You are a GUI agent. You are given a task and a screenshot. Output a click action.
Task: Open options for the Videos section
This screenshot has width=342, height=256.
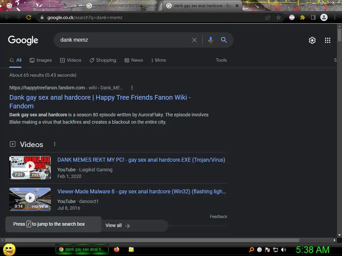(x=55, y=144)
